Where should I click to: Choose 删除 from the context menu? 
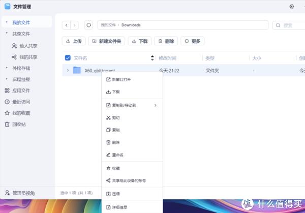point(132,142)
